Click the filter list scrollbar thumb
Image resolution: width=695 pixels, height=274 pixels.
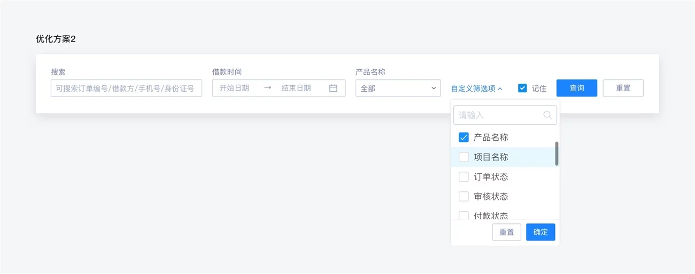557,154
